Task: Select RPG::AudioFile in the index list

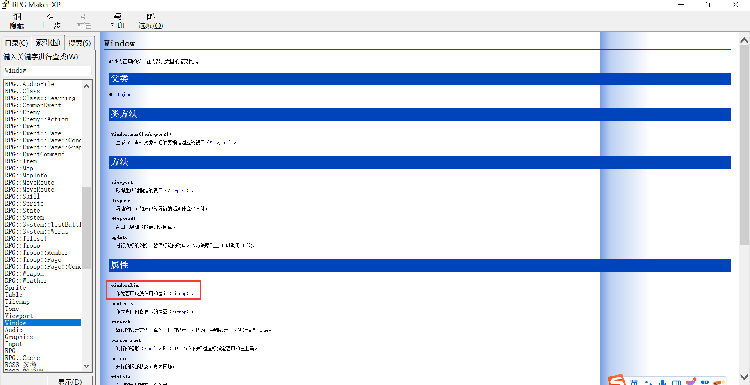Action: [30, 84]
